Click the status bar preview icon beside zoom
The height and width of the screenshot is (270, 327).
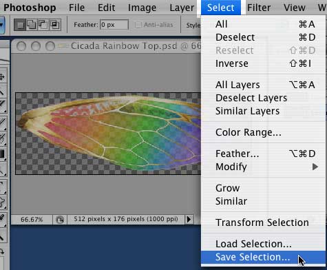pyautogui.click(x=60, y=220)
